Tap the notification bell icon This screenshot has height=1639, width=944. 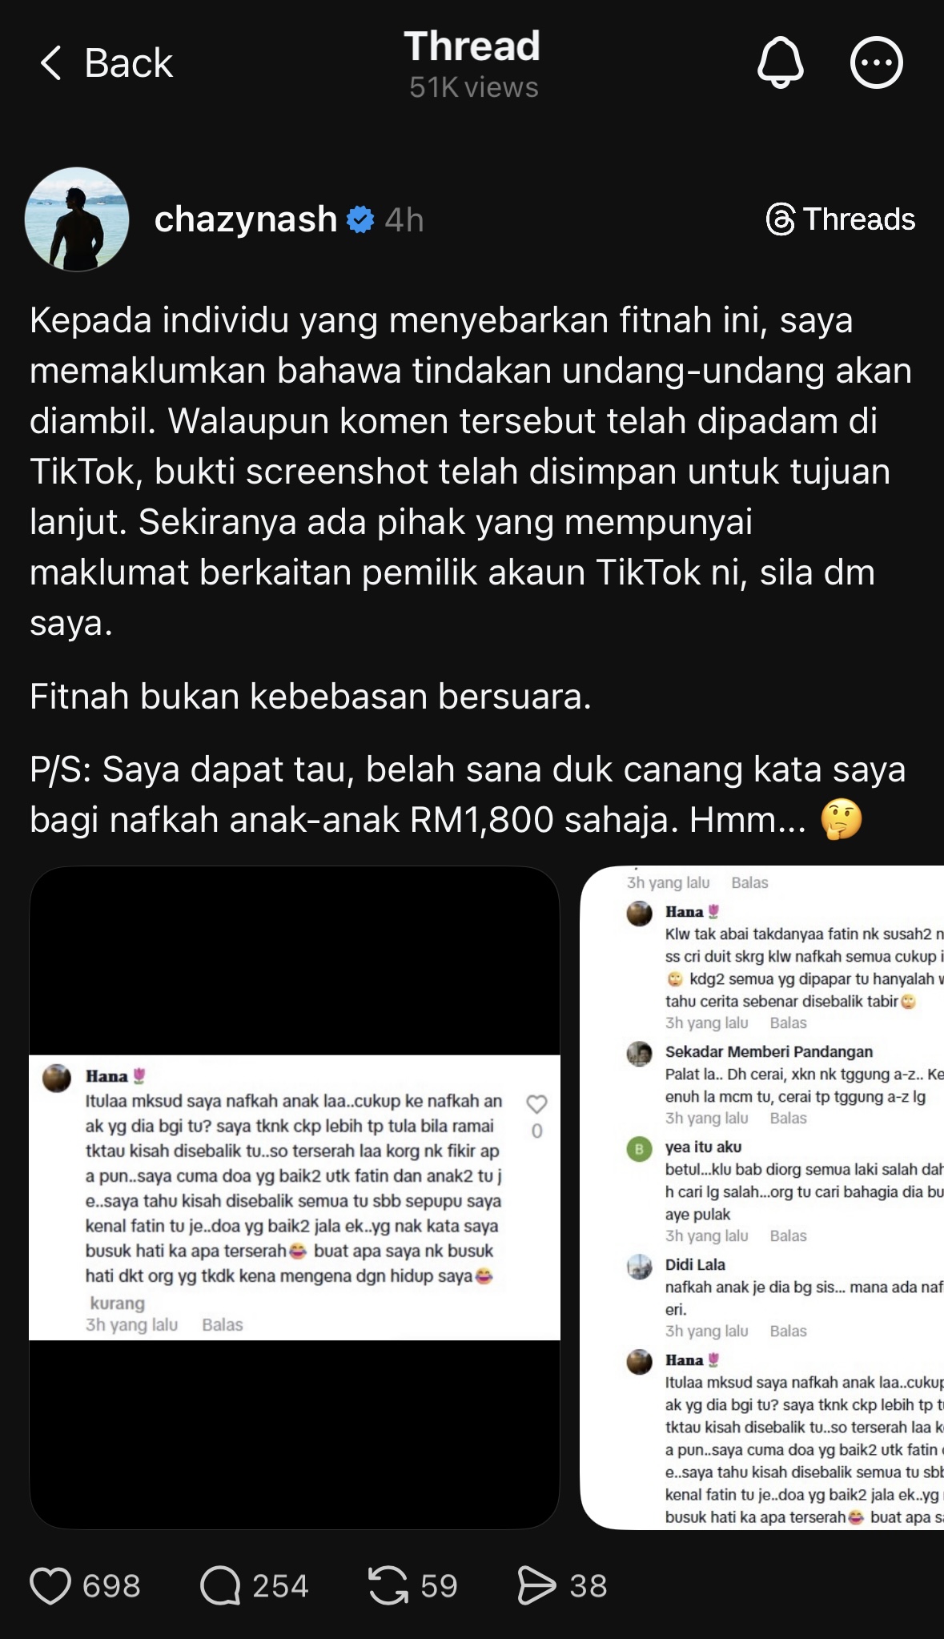(x=780, y=62)
